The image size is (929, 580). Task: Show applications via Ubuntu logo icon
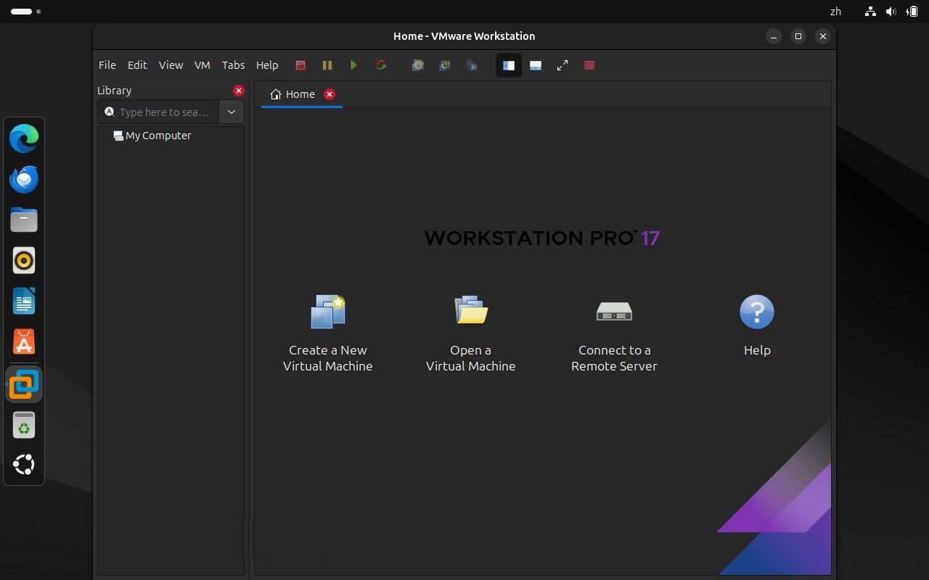click(24, 465)
